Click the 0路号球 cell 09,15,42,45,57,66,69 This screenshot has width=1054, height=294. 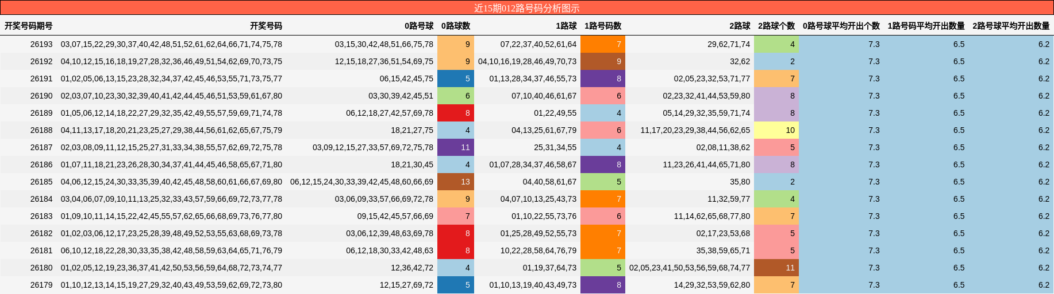click(x=395, y=216)
